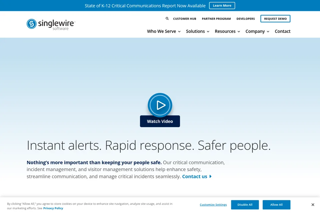
Task: Click the K-12 Critical Communications Report text
Action: click(145, 6)
